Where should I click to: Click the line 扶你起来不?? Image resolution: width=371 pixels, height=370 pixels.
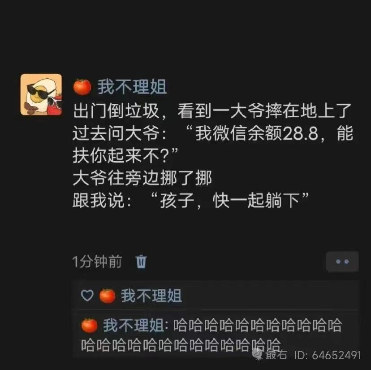[125, 156]
